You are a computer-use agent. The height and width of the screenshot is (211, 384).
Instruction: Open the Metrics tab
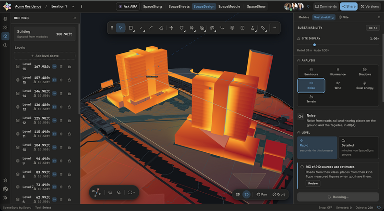tap(304, 17)
